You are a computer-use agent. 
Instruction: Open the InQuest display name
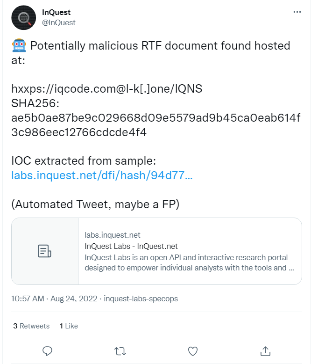click(57, 12)
